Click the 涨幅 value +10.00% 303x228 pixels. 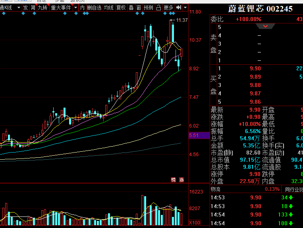pos(250,124)
